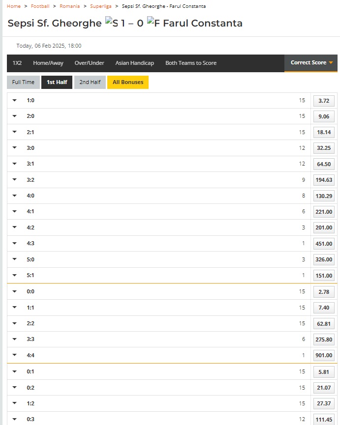340x425 pixels.
Task: Go to the Home breadcrumb link
Action: point(14,6)
